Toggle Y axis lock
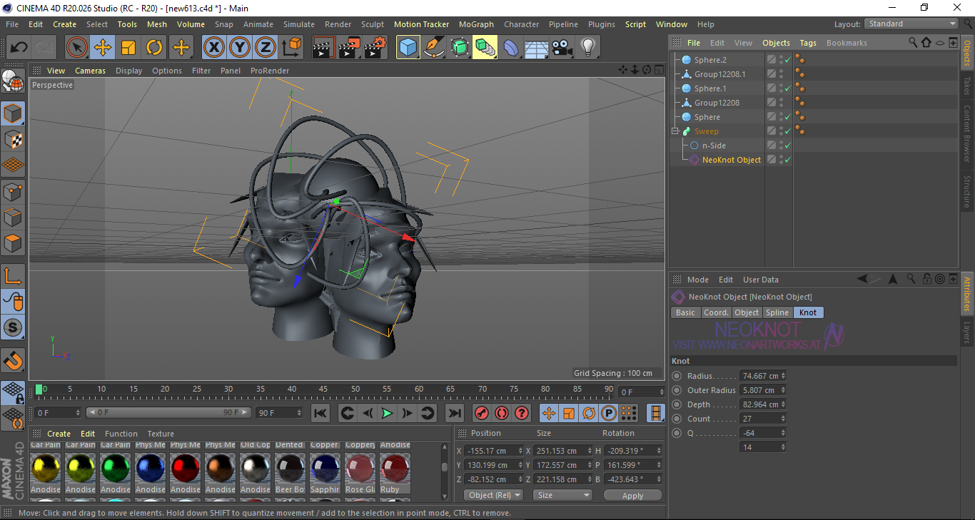 click(x=240, y=48)
